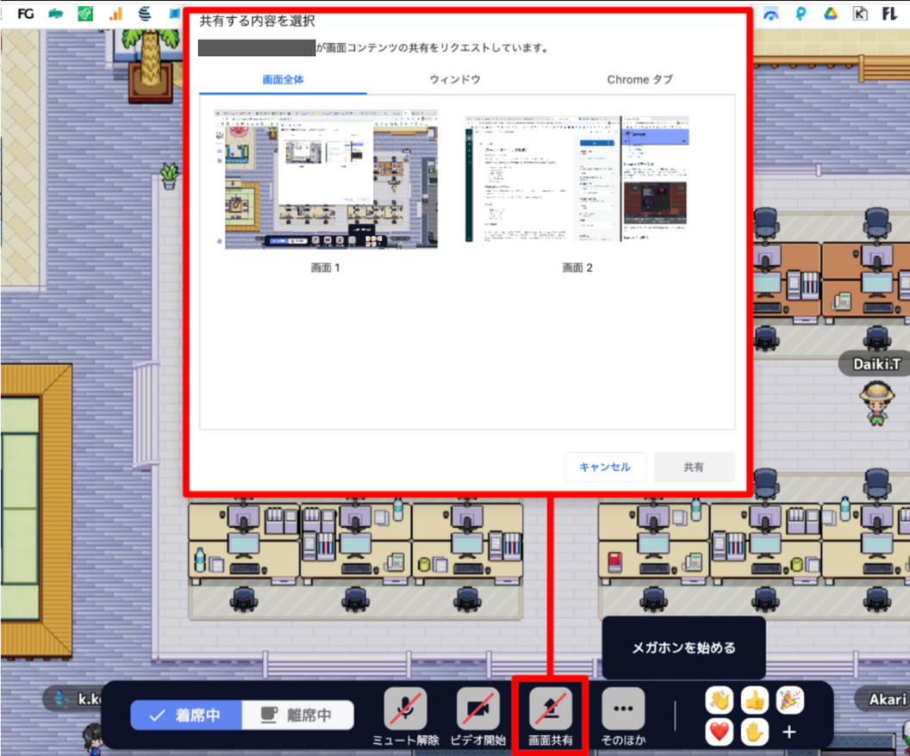Click the plus icon to add reactions

tap(789, 732)
